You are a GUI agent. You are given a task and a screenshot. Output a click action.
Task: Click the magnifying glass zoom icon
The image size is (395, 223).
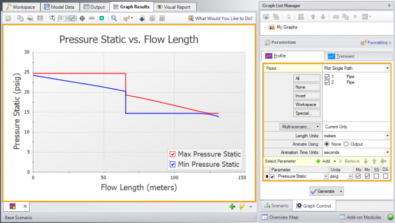tap(114, 18)
